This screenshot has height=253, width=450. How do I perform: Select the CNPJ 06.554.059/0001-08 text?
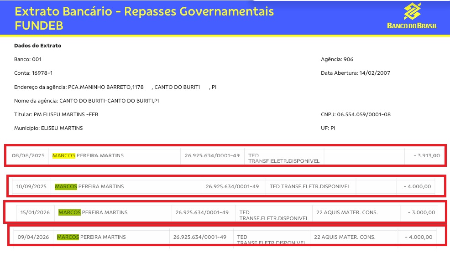pyautogui.click(x=356, y=114)
